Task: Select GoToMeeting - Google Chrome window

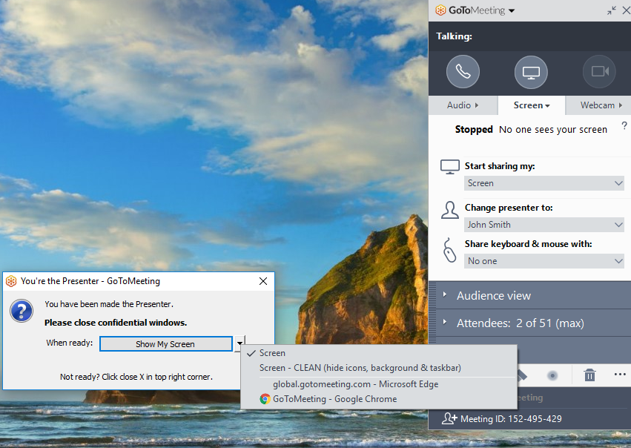Action: point(378,399)
